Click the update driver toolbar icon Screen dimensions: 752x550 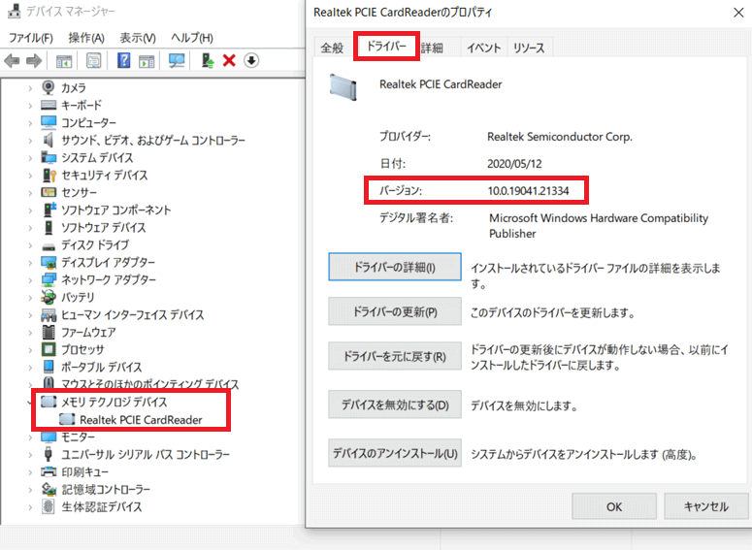point(207,60)
